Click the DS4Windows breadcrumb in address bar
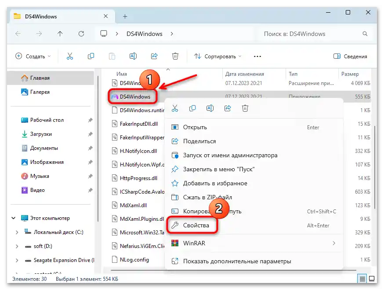Viewport: 384px width, 290px height. 144,34
